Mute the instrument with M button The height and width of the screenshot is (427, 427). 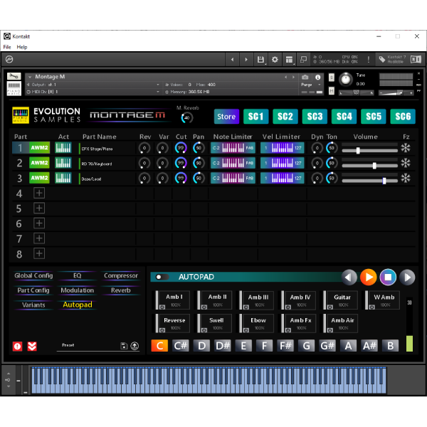(332, 90)
